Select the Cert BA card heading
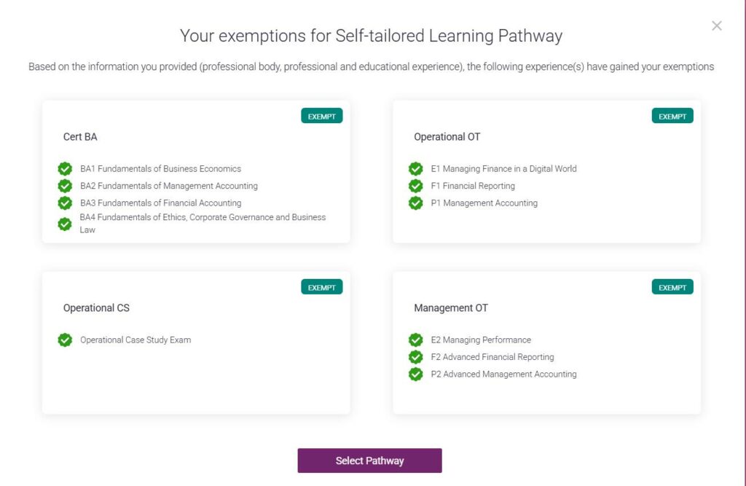Viewport: 746px width, 486px height. pyautogui.click(x=80, y=137)
